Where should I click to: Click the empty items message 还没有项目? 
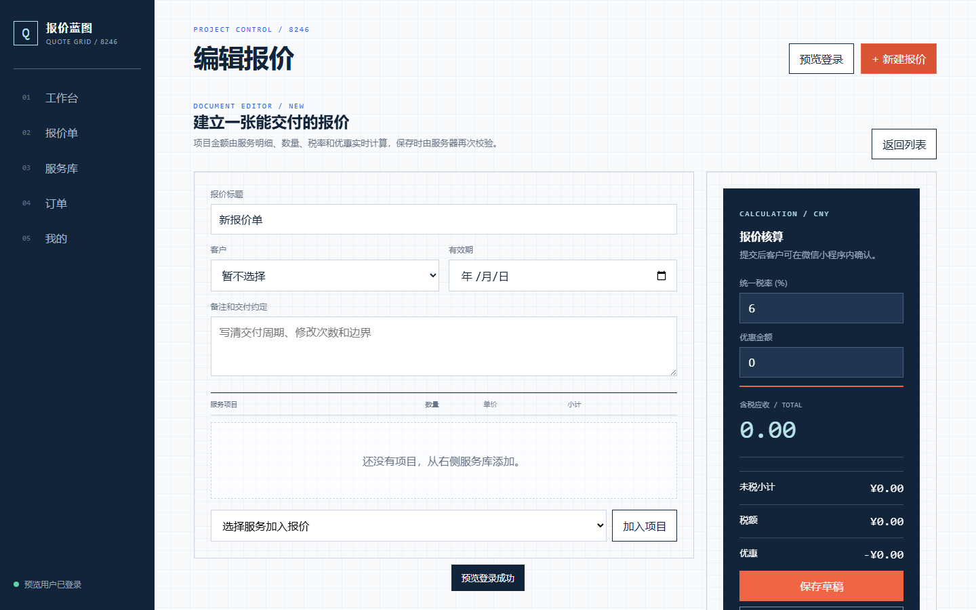[x=444, y=462]
